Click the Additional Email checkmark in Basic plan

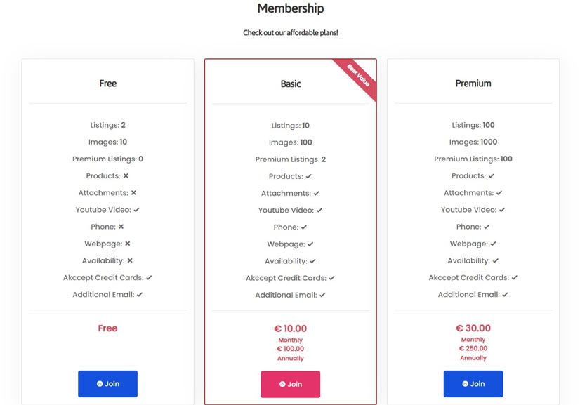[x=322, y=295]
